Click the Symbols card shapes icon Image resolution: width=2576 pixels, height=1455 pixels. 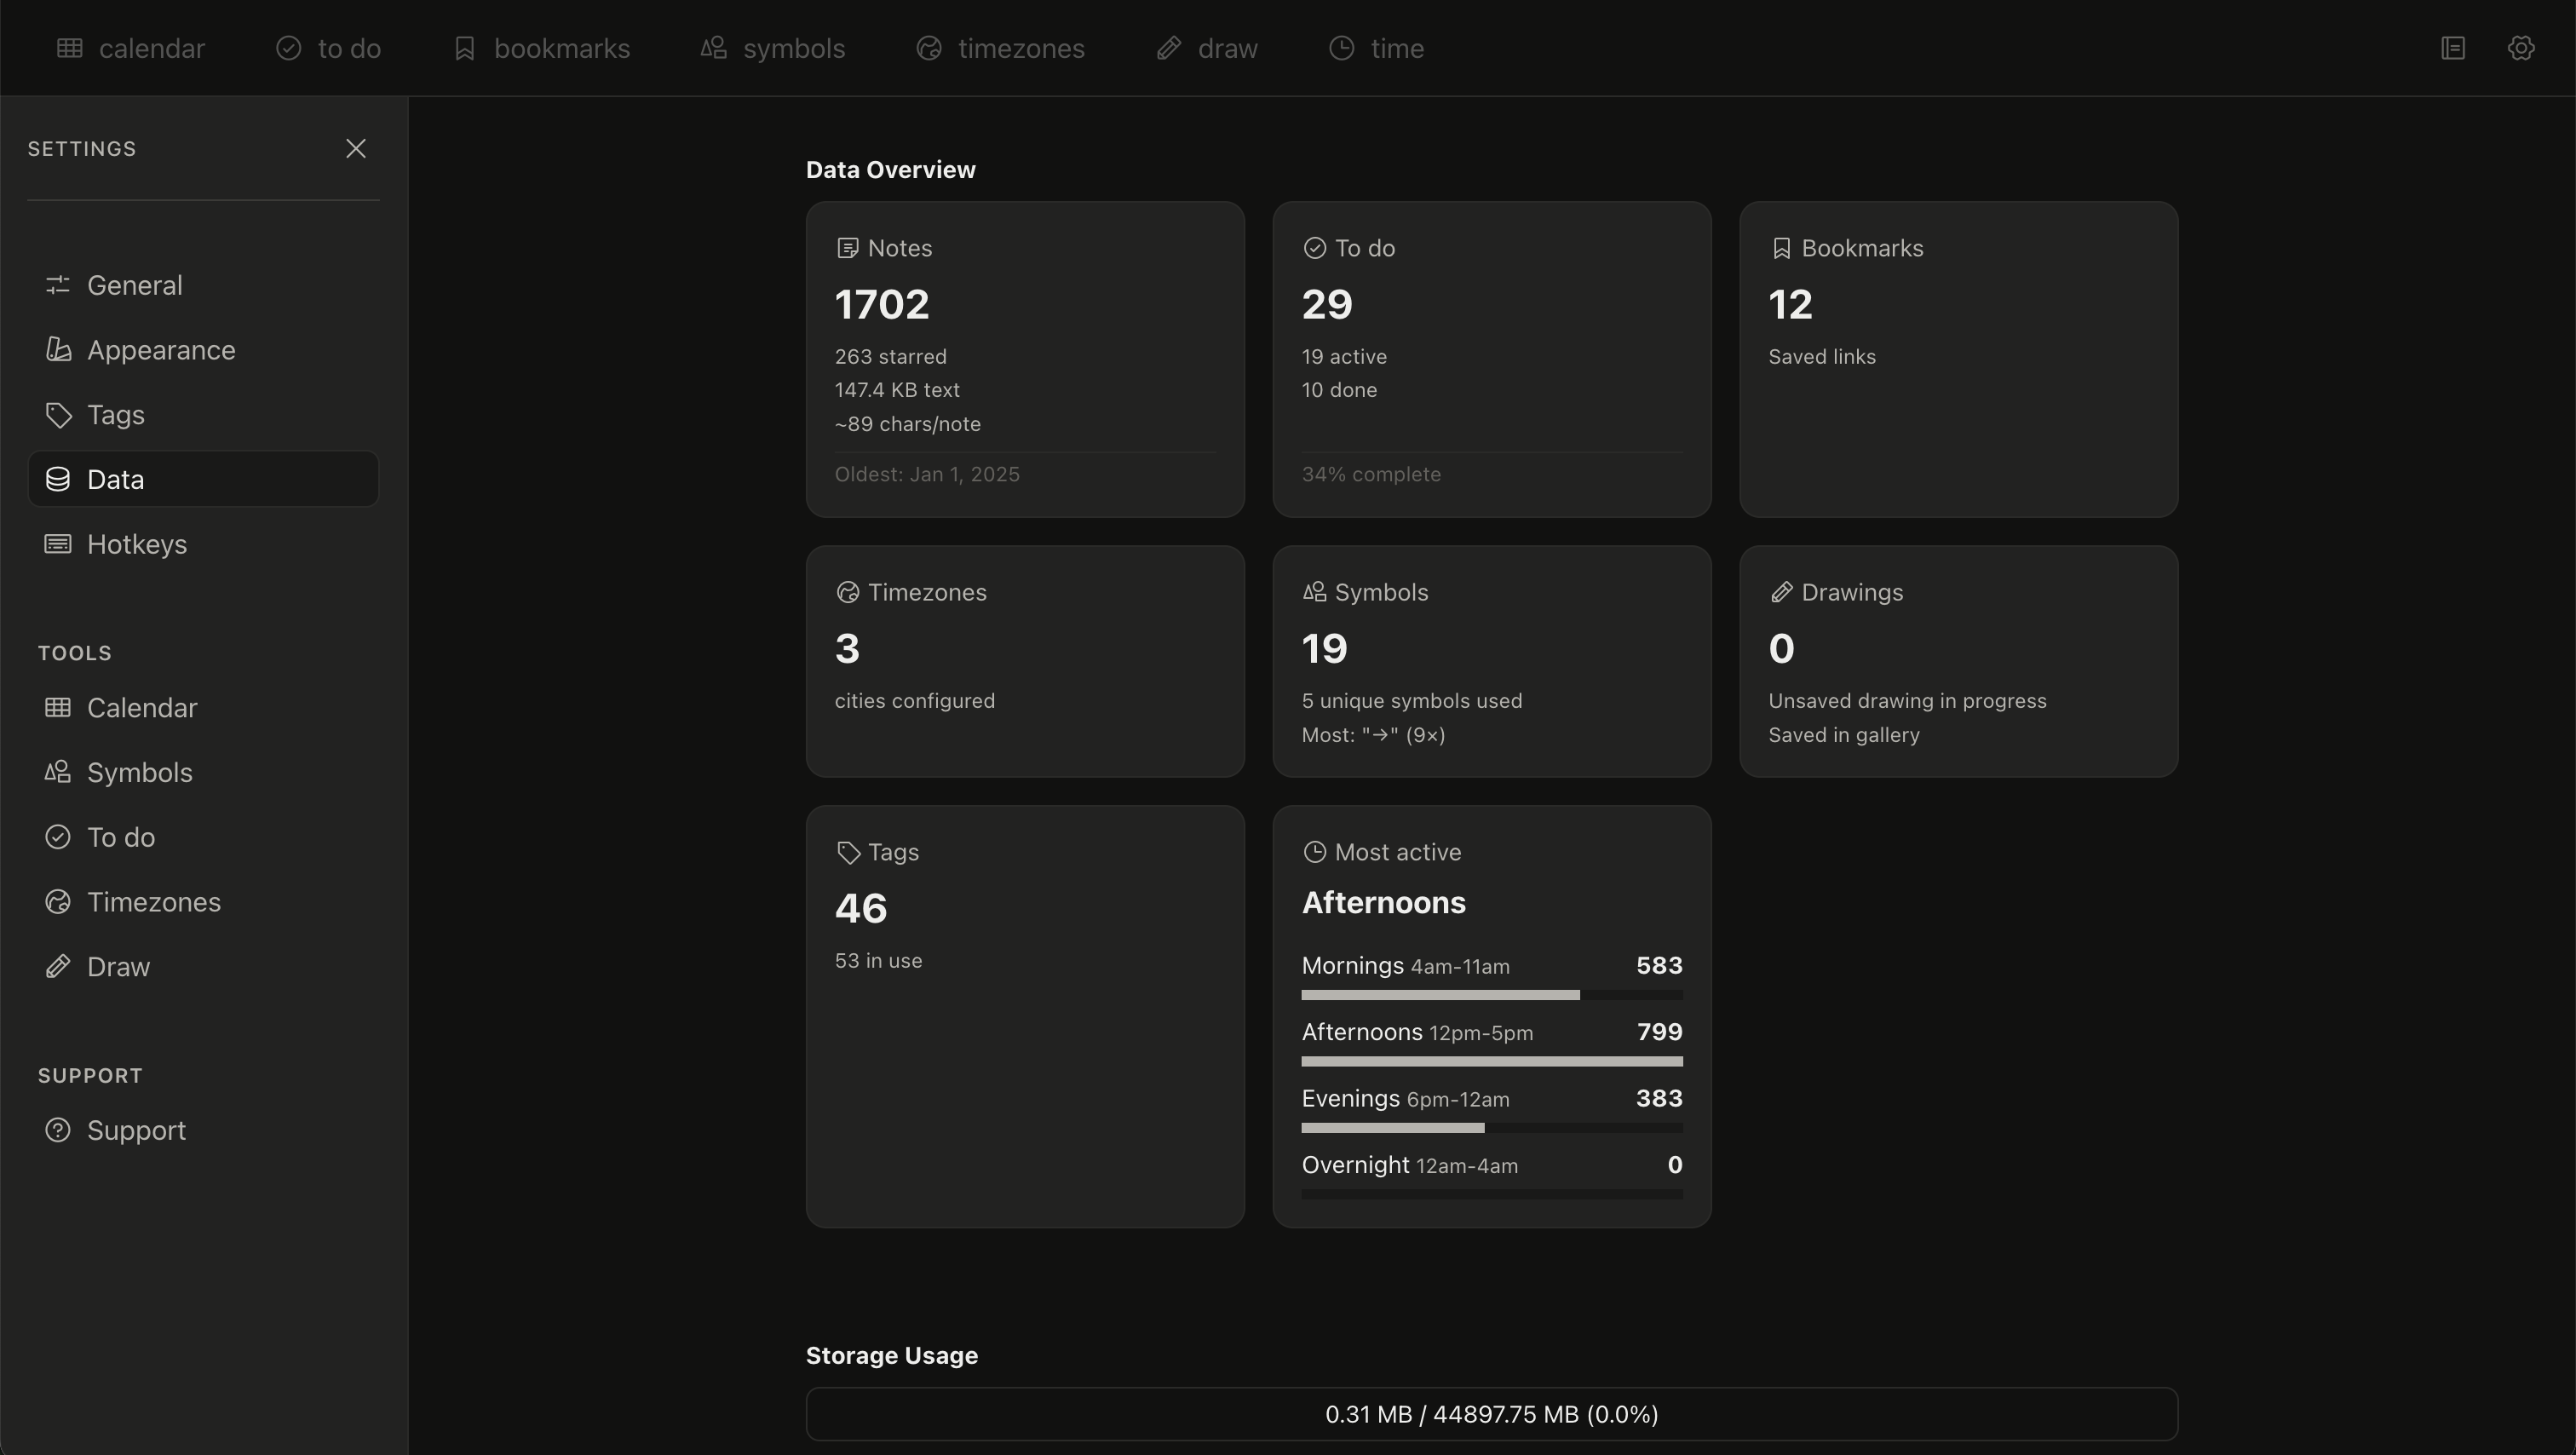tap(1315, 592)
